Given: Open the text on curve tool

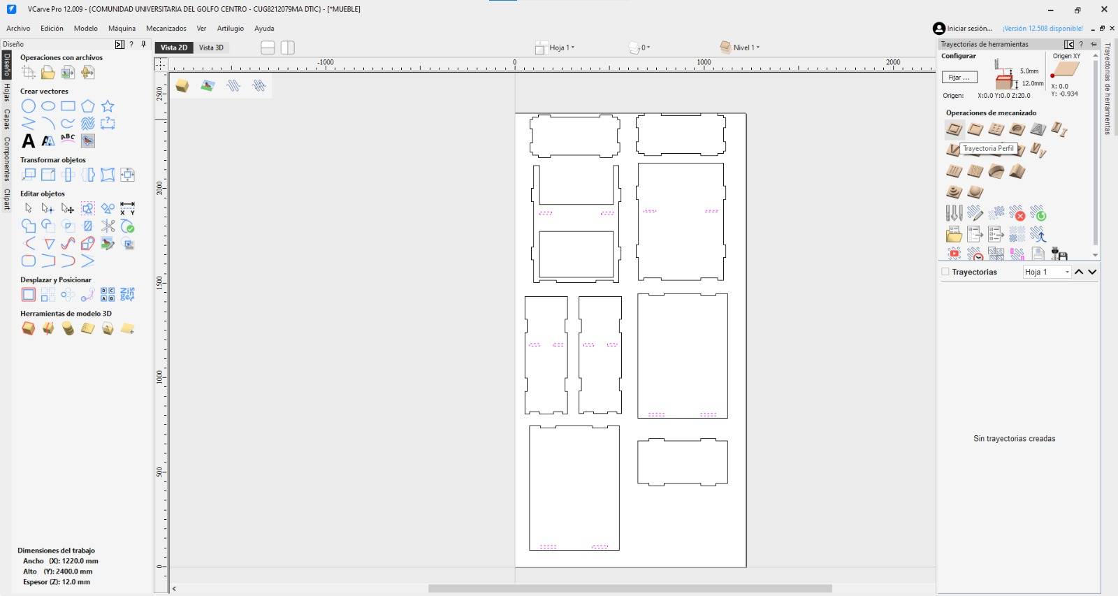Looking at the screenshot, I should [x=68, y=140].
